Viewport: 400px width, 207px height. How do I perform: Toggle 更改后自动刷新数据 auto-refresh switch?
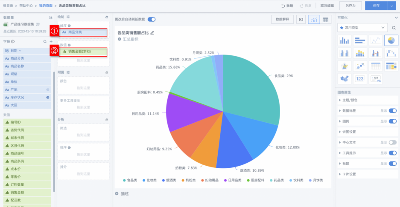coord(152,20)
